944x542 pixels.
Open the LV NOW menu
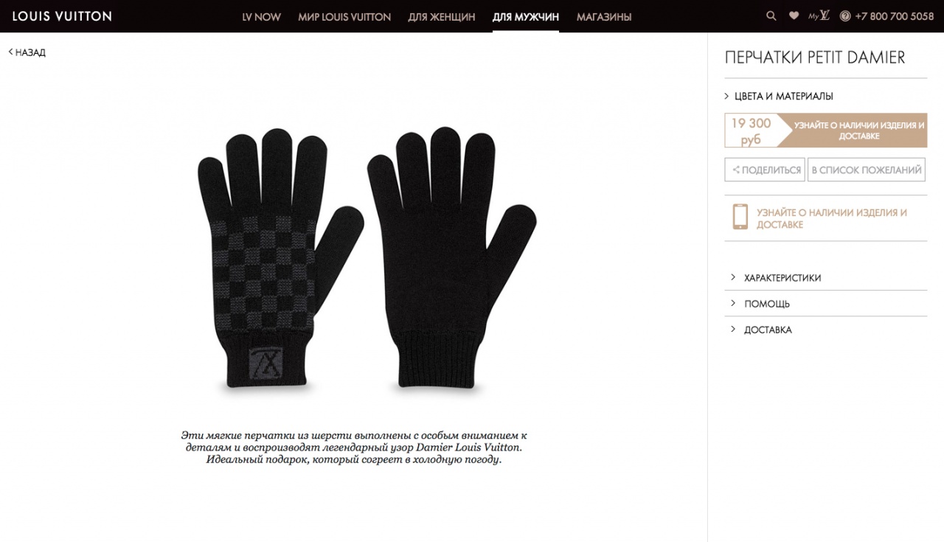(x=261, y=17)
